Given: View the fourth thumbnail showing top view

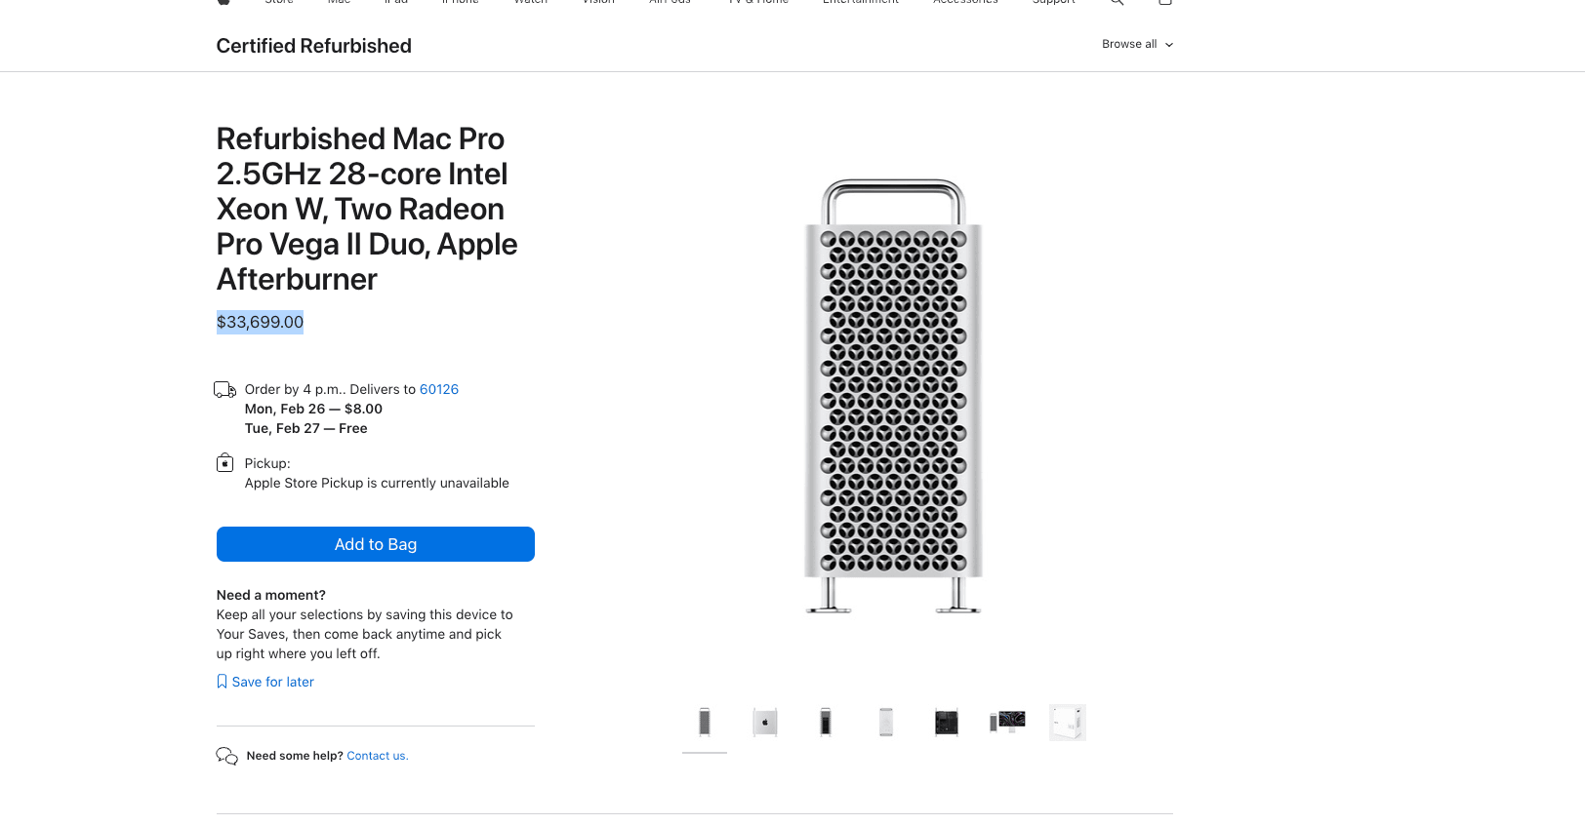Looking at the screenshot, I should pos(886,722).
